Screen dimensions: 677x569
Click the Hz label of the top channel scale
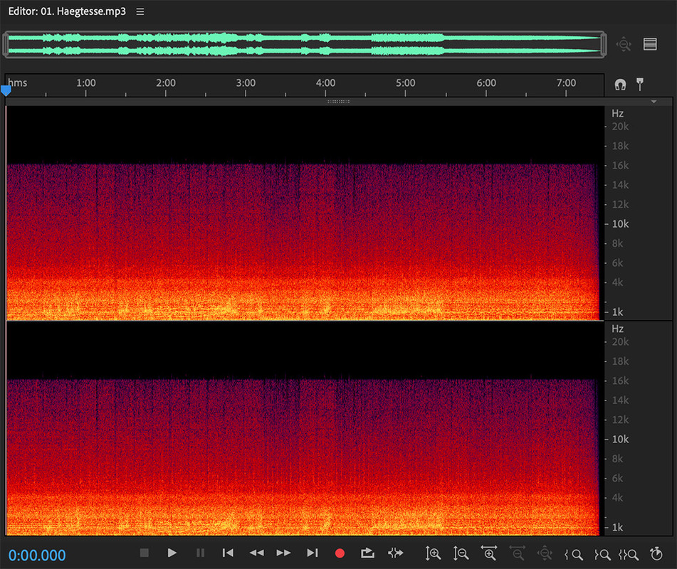click(x=617, y=114)
